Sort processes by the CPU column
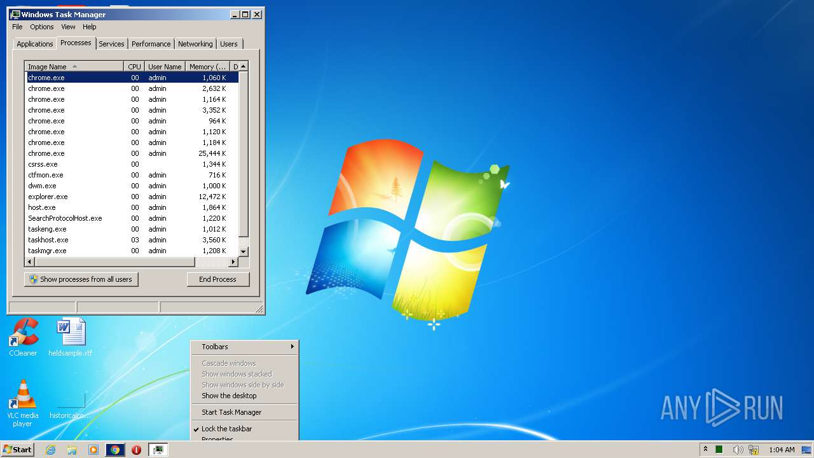The height and width of the screenshot is (458, 814). tap(134, 67)
